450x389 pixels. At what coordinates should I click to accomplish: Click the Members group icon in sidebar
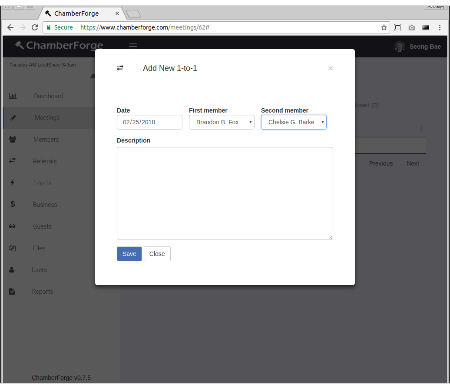click(x=13, y=140)
